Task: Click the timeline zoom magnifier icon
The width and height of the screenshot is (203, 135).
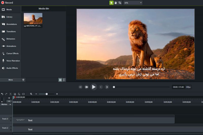Action: (31, 94)
